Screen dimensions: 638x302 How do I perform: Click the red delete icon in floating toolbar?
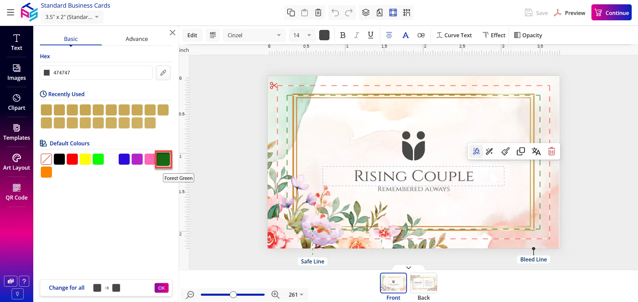[552, 151]
